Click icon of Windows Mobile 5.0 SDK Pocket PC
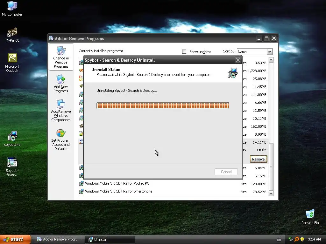 pos(81,183)
